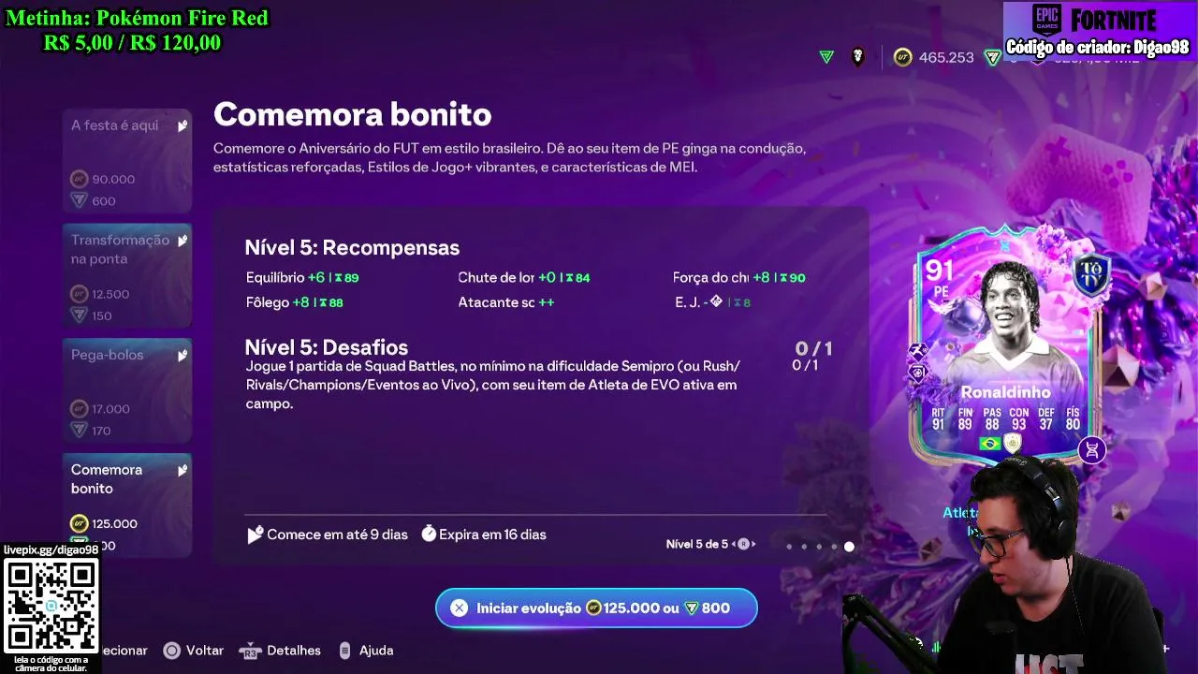The image size is (1198, 674).
Task: Click the Ajuda controller icon
Action: [x=344, y=651]
